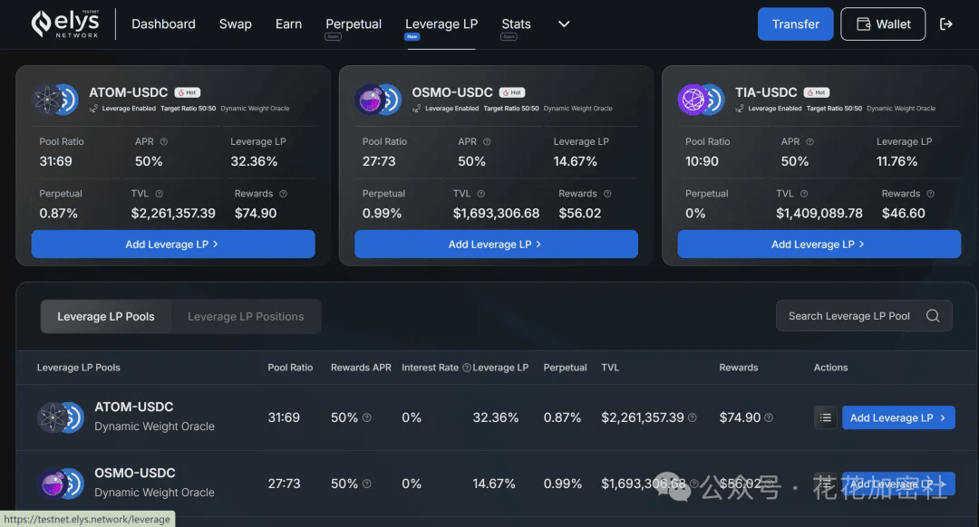Click Rewards info icon on TIA-USDC card

[x=930, y=194]
